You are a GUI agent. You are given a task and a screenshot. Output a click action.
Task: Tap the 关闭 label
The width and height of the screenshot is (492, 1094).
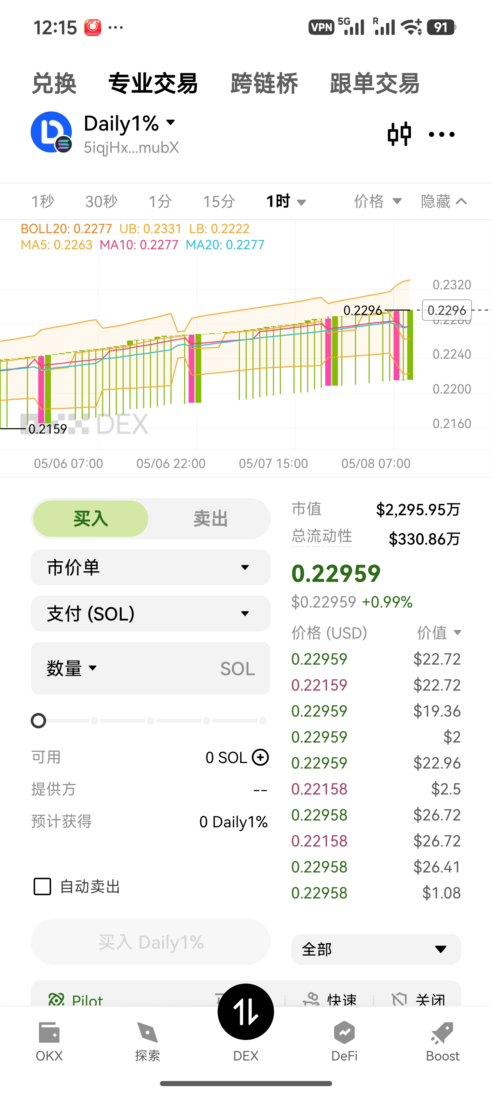point(430,1000)
